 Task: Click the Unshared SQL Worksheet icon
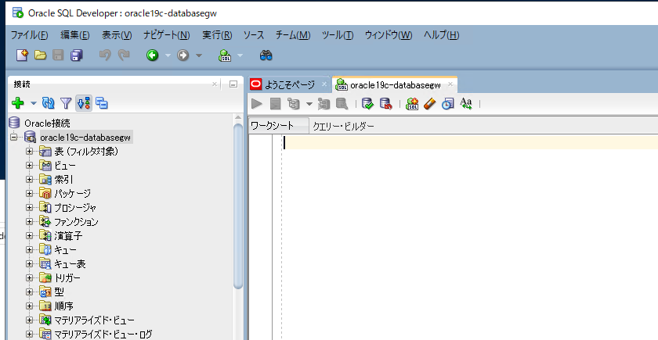(x=412, y=103)
